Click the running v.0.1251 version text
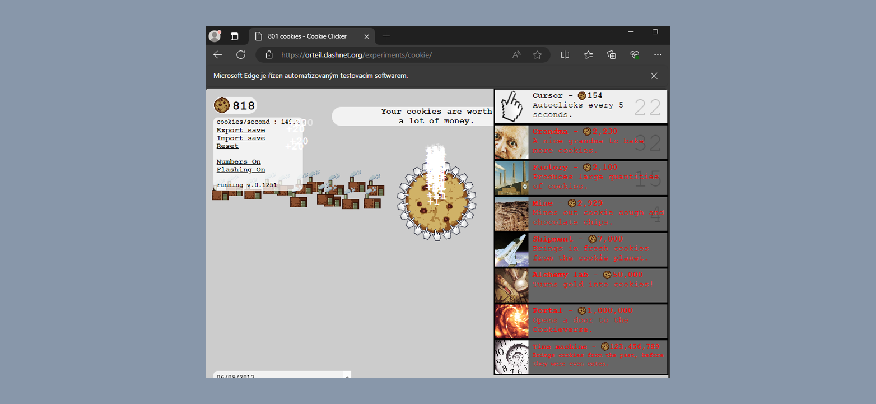Screen dimensions: 876x404 coord(246,185)
